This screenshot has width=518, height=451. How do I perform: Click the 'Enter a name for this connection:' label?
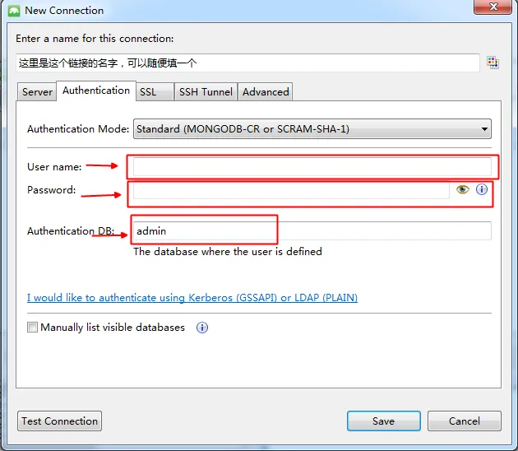(x=95, y=39)
